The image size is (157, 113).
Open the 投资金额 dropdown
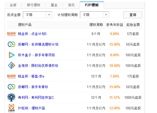(37, 15)
